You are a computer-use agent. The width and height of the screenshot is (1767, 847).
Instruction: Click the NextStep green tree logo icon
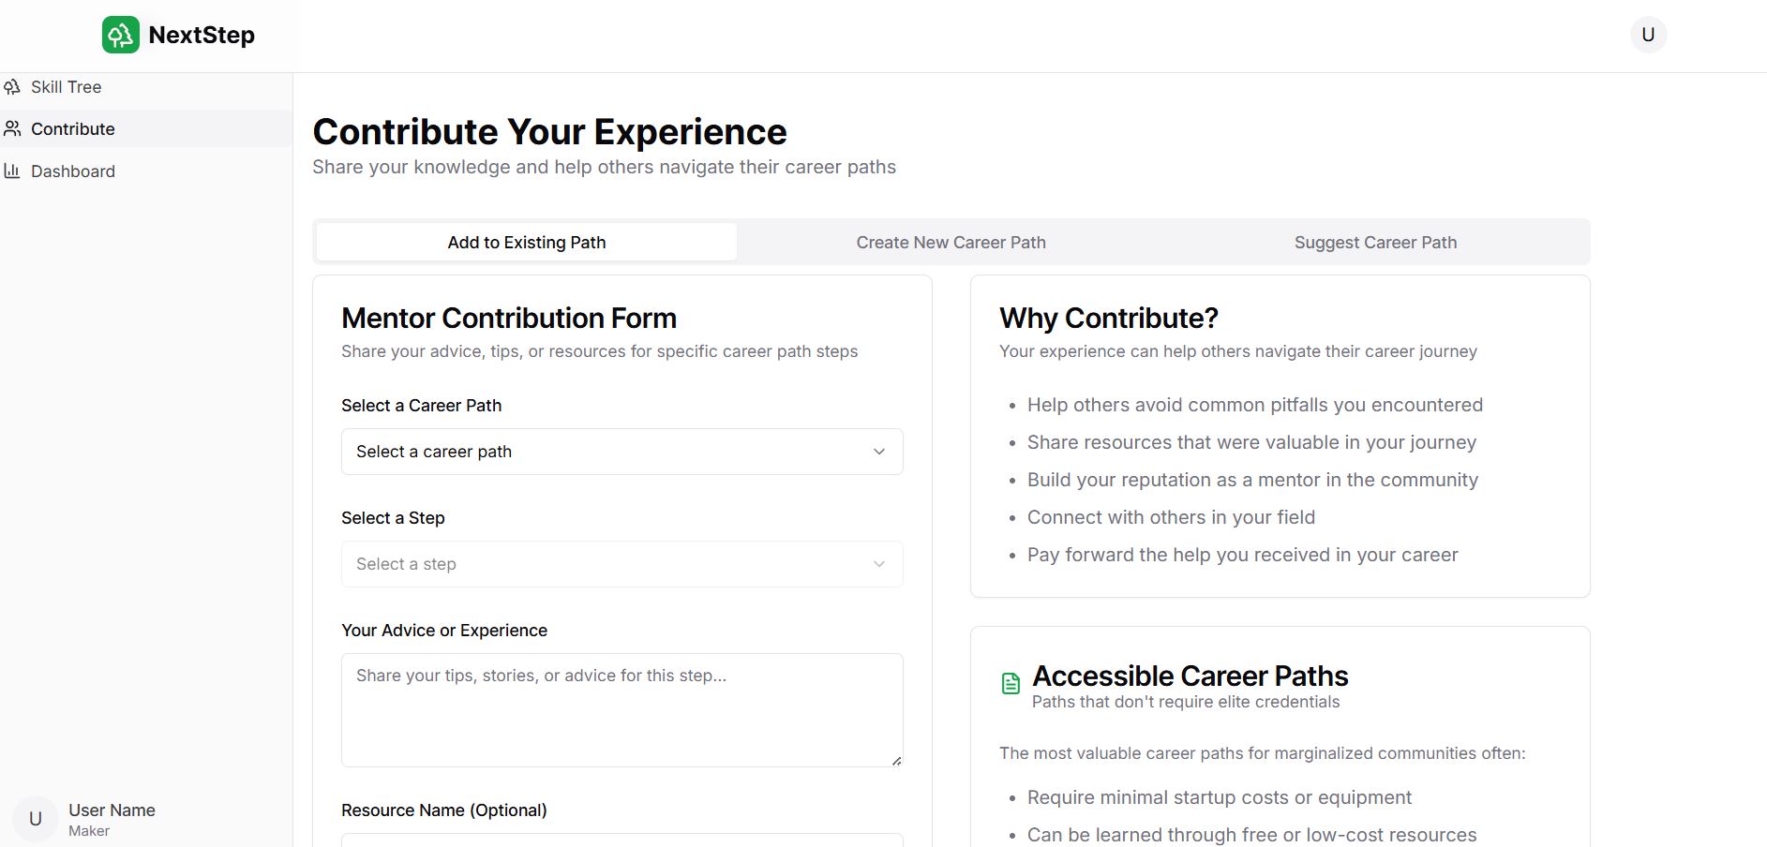[121, 35]
